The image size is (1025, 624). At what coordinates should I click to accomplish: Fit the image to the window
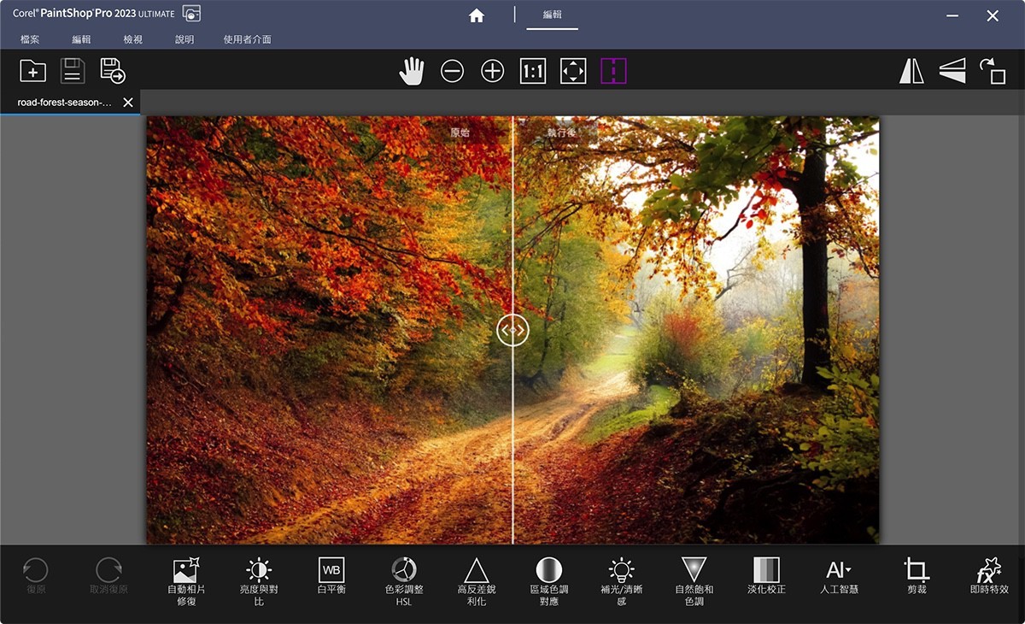click(572, 71)
